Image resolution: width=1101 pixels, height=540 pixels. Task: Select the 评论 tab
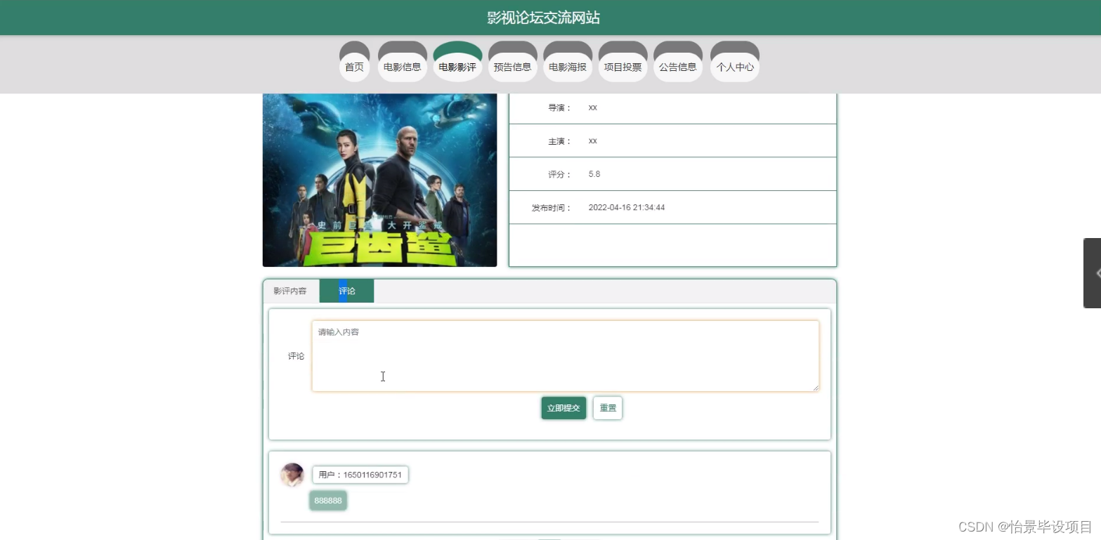[346, 291]
